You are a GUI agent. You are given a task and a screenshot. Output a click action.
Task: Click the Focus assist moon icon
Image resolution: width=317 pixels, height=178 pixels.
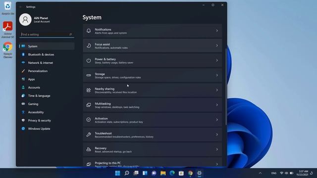[x=89, y=45]
